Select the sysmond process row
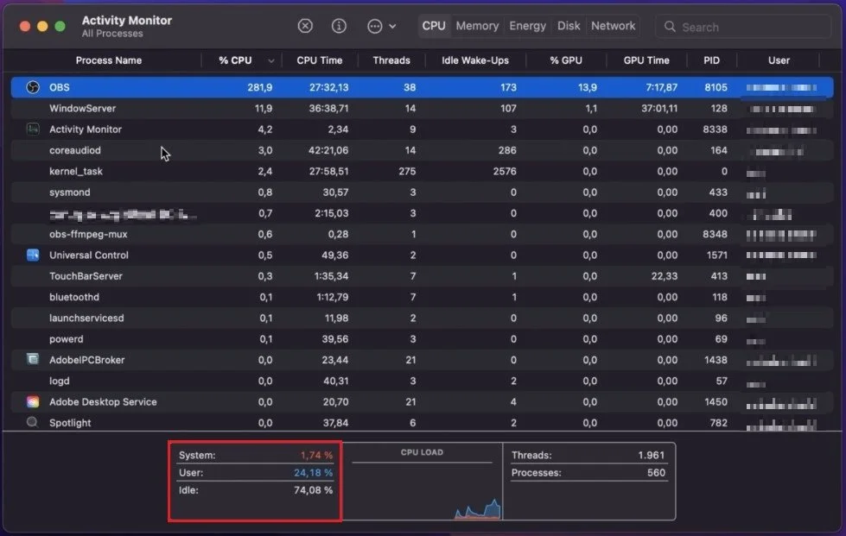The image size is (846, 536). 422,192
